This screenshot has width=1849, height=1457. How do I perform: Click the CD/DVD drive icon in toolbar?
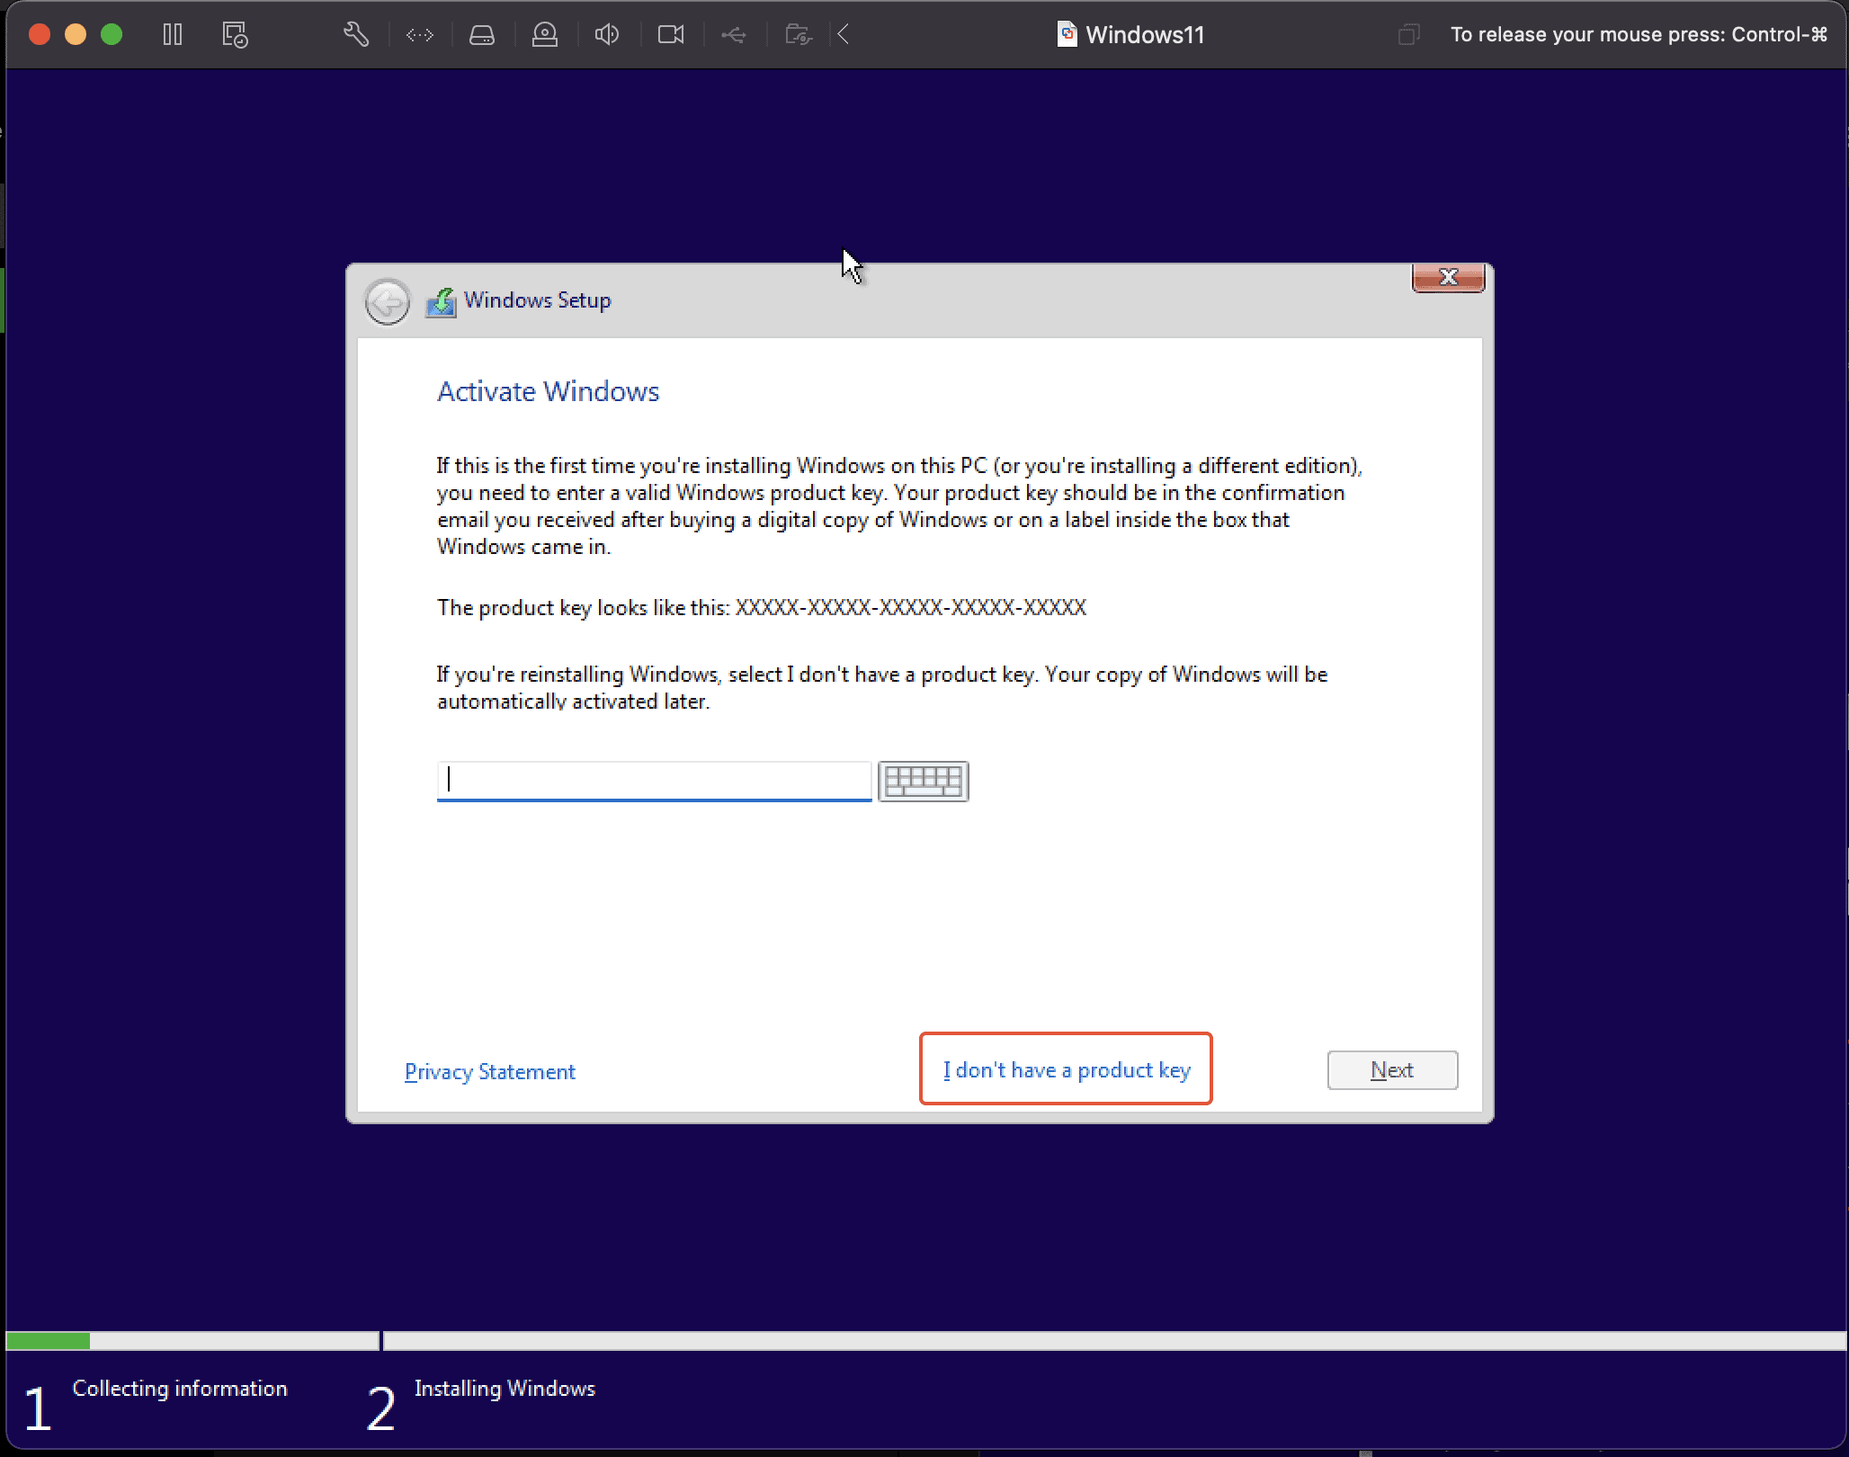click(x=545, y=35)
